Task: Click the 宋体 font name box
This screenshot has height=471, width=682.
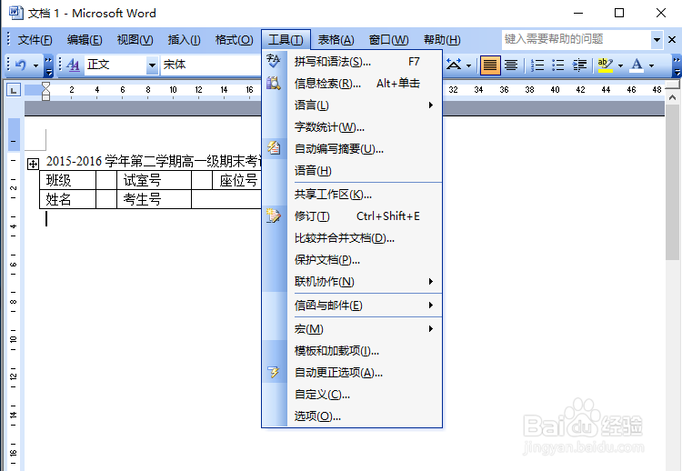Action: pos(211,65)
